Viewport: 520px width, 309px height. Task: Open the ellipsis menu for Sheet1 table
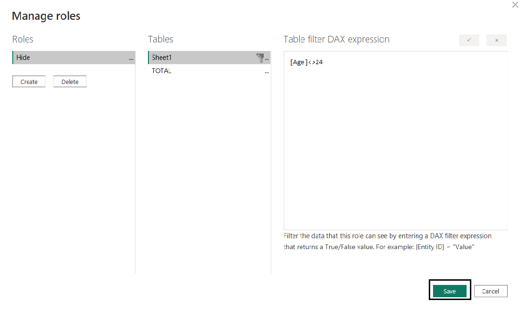267,58
